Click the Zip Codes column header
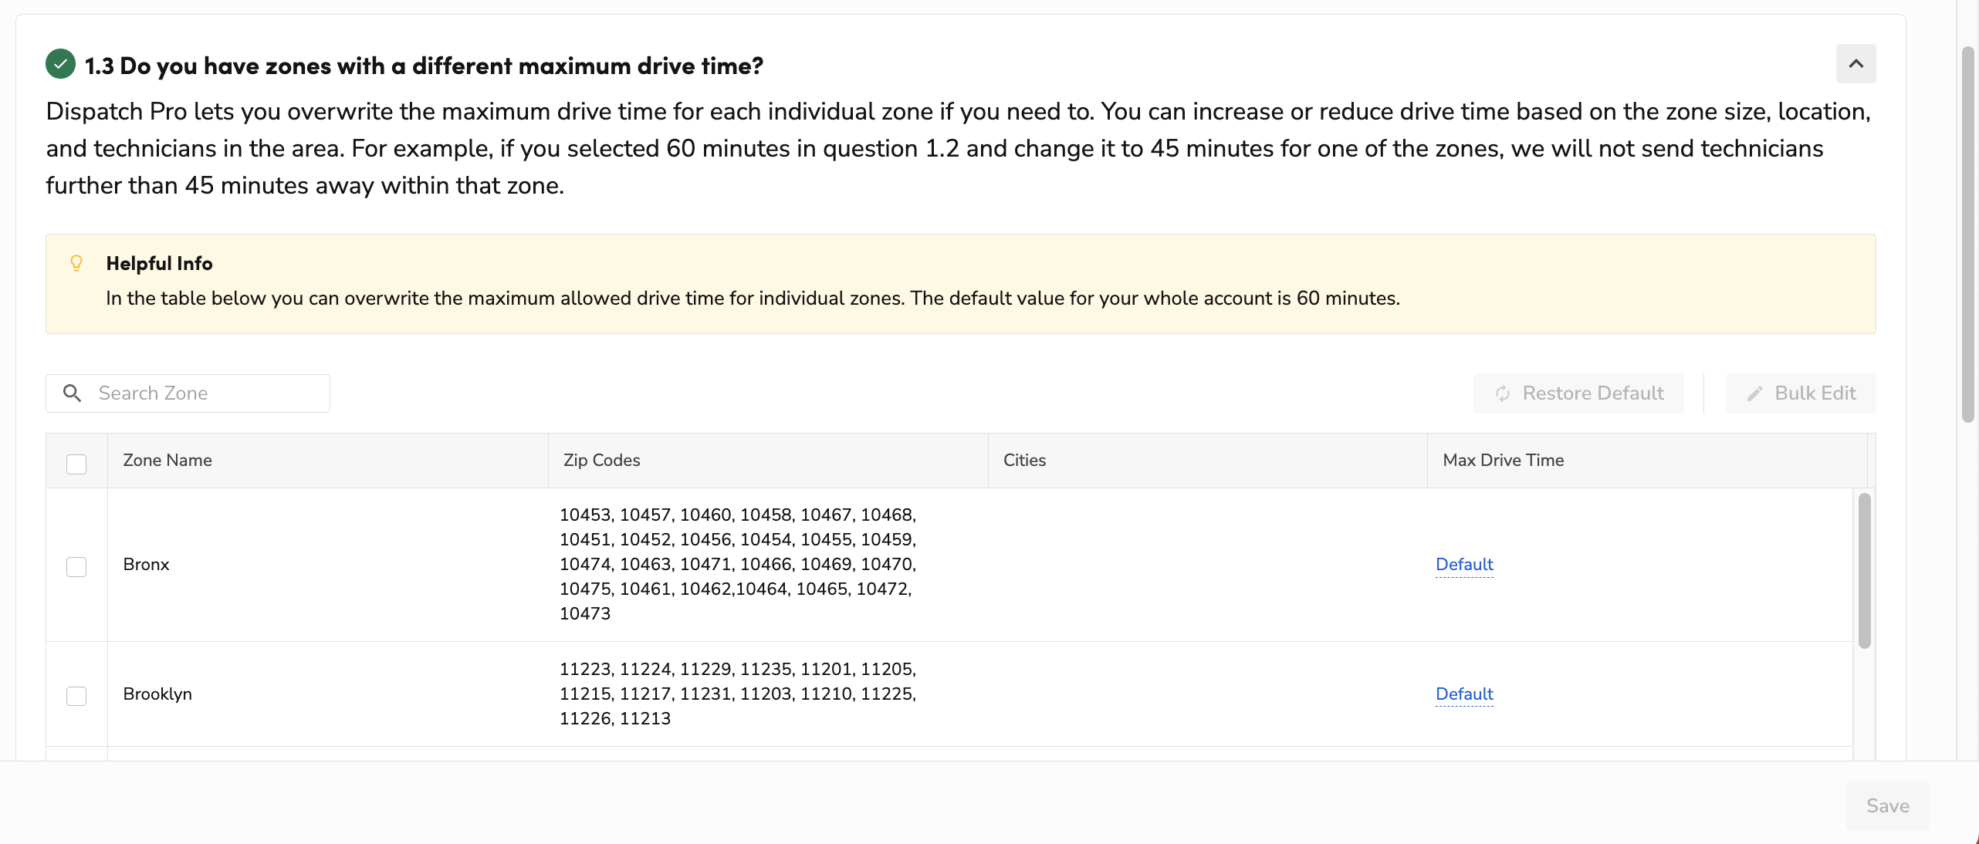Screen dimensions: 1979x844 pos(601,461)
